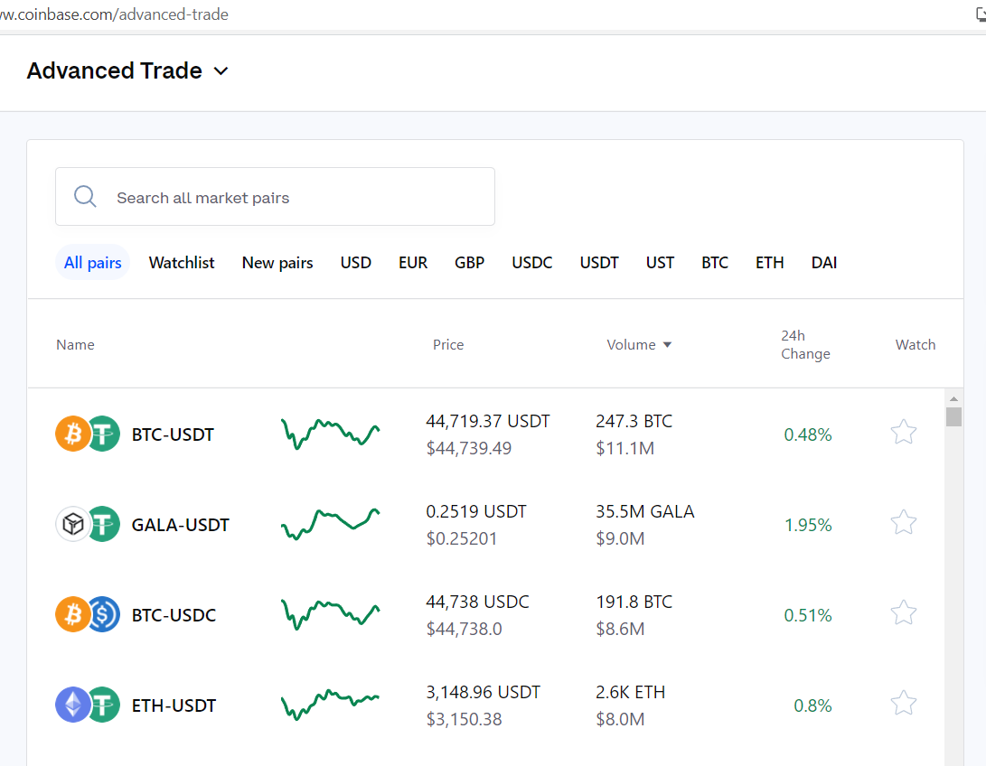This screenshot has width=986, height=766.
Task: Open the BTC-USDT pair name
Action: click(x=173, y=434)
